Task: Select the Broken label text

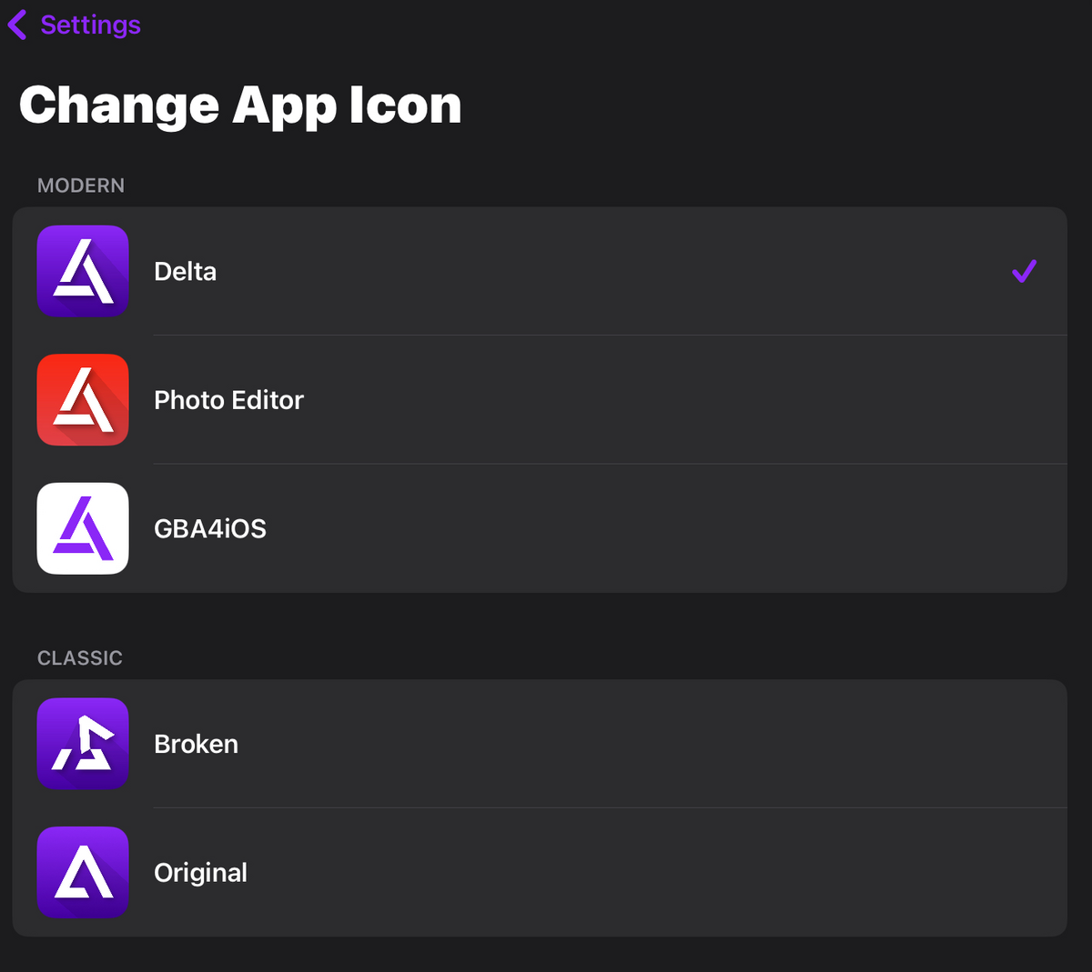Action: [197, 744]
